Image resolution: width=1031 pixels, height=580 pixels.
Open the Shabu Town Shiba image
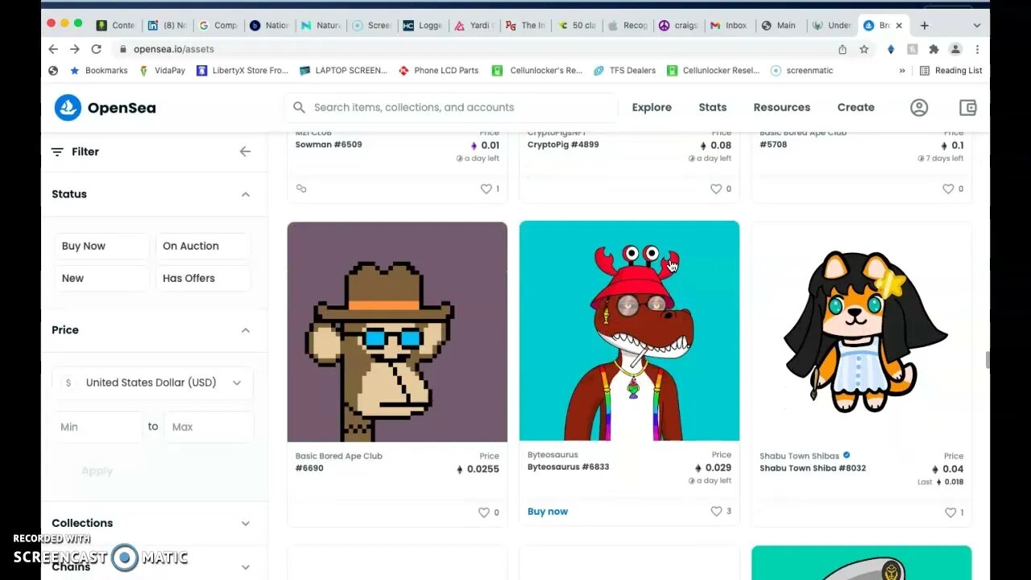coord(861,332)
